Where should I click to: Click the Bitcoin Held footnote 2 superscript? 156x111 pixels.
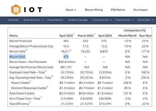click(x=26, y=50)
